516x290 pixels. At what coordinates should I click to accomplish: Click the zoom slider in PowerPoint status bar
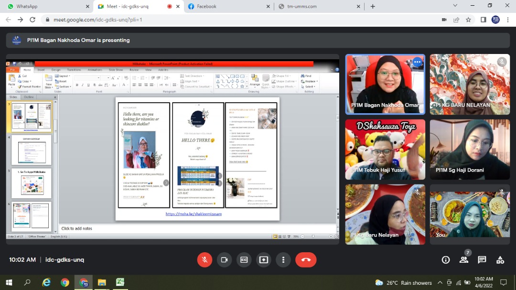pyautogui.click(x=312, y=236)
